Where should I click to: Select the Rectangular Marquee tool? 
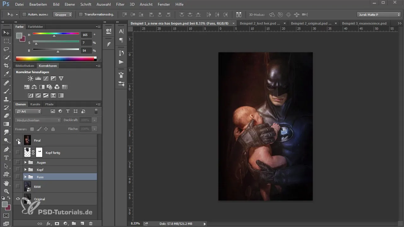(x=6, y=41)
